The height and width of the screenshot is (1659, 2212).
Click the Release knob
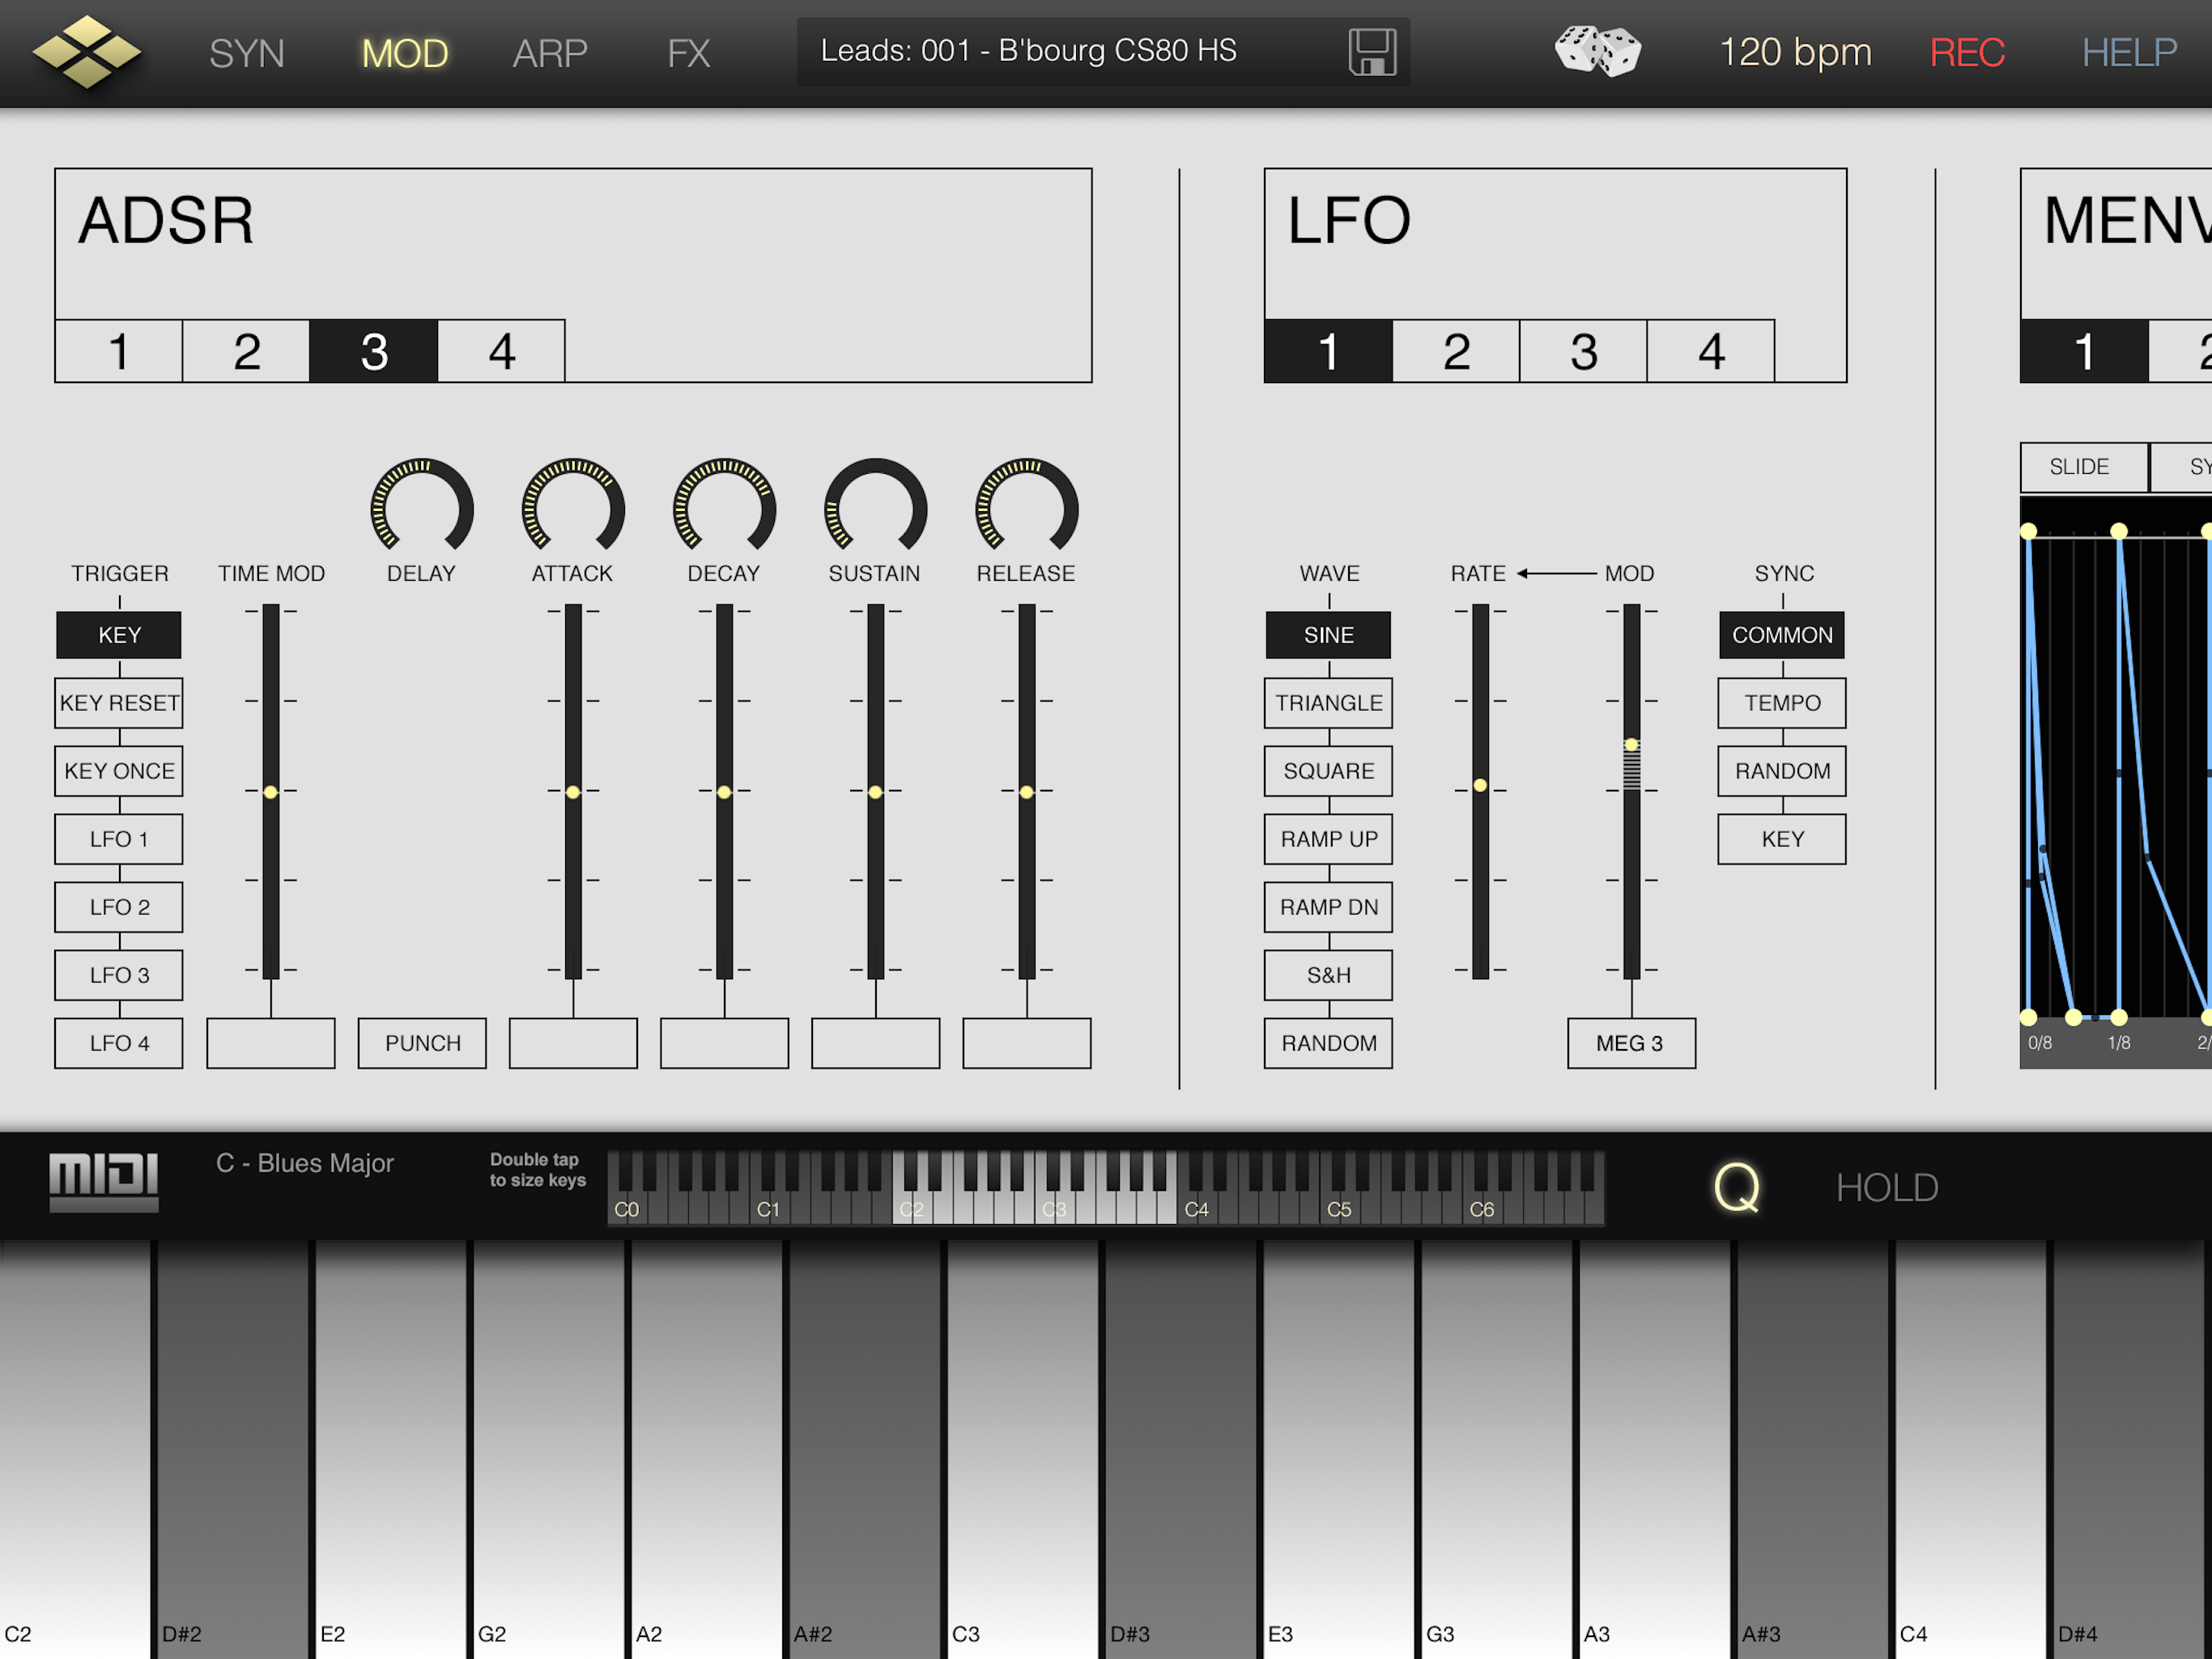1026,508
